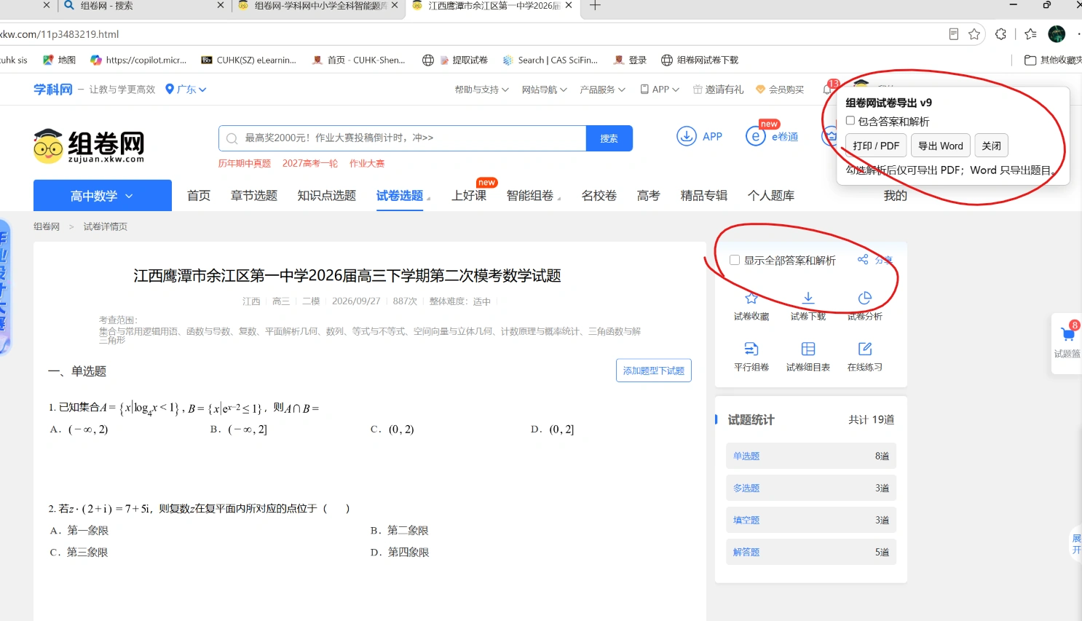Open the 会员购买 link
1082x621 pixels.
coord(780,90)
